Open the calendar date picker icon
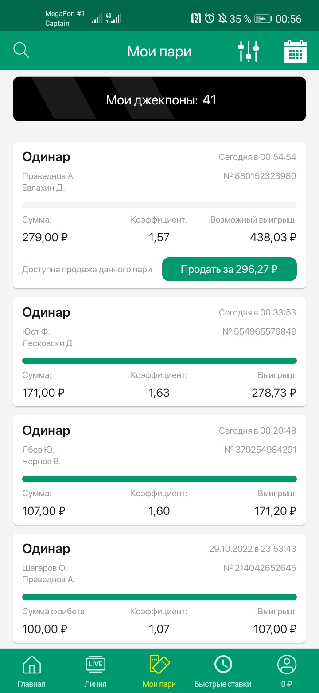 (x=296, y=52)
